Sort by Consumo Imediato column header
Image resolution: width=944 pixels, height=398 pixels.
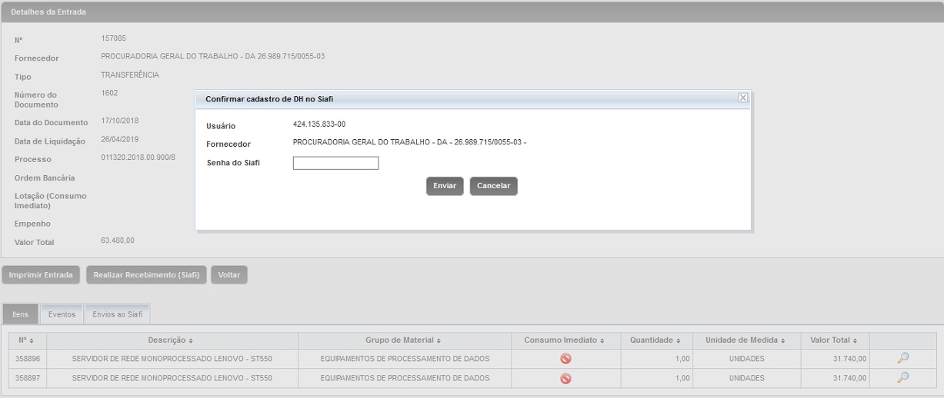click(564, 340)
